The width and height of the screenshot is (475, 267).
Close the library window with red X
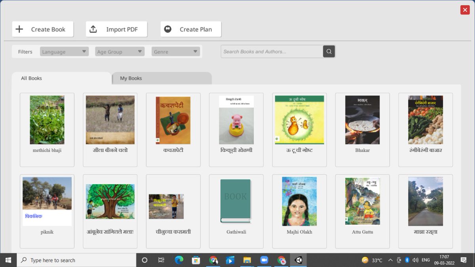465,10
